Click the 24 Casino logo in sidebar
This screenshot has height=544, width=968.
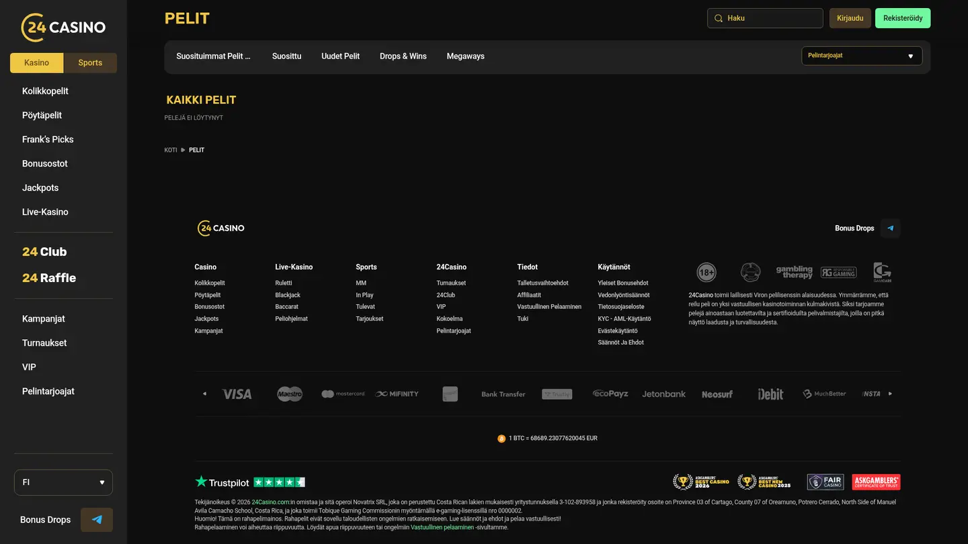[x=63, y=28]
